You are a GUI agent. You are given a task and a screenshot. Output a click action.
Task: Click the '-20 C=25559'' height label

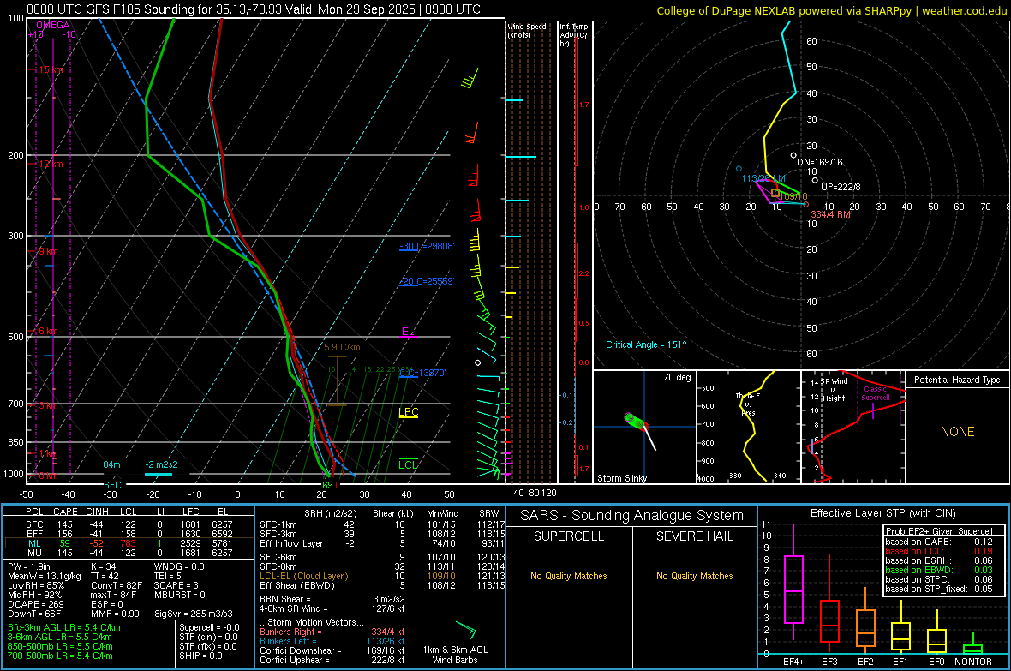point(427,281)
